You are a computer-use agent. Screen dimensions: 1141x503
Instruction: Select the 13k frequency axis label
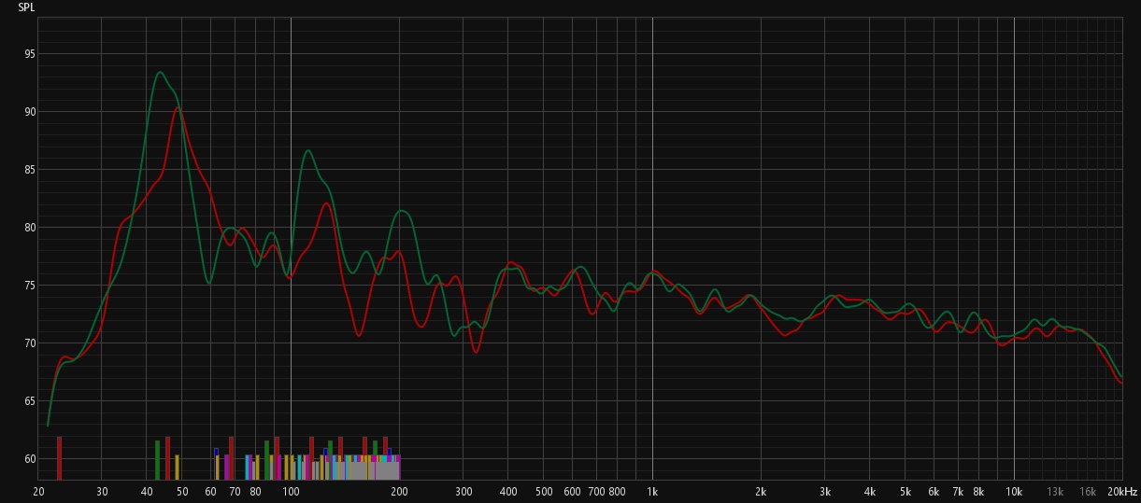point(1055,492)
